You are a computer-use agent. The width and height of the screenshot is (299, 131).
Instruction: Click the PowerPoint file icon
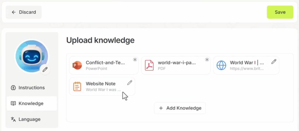(x=77, y=65)
